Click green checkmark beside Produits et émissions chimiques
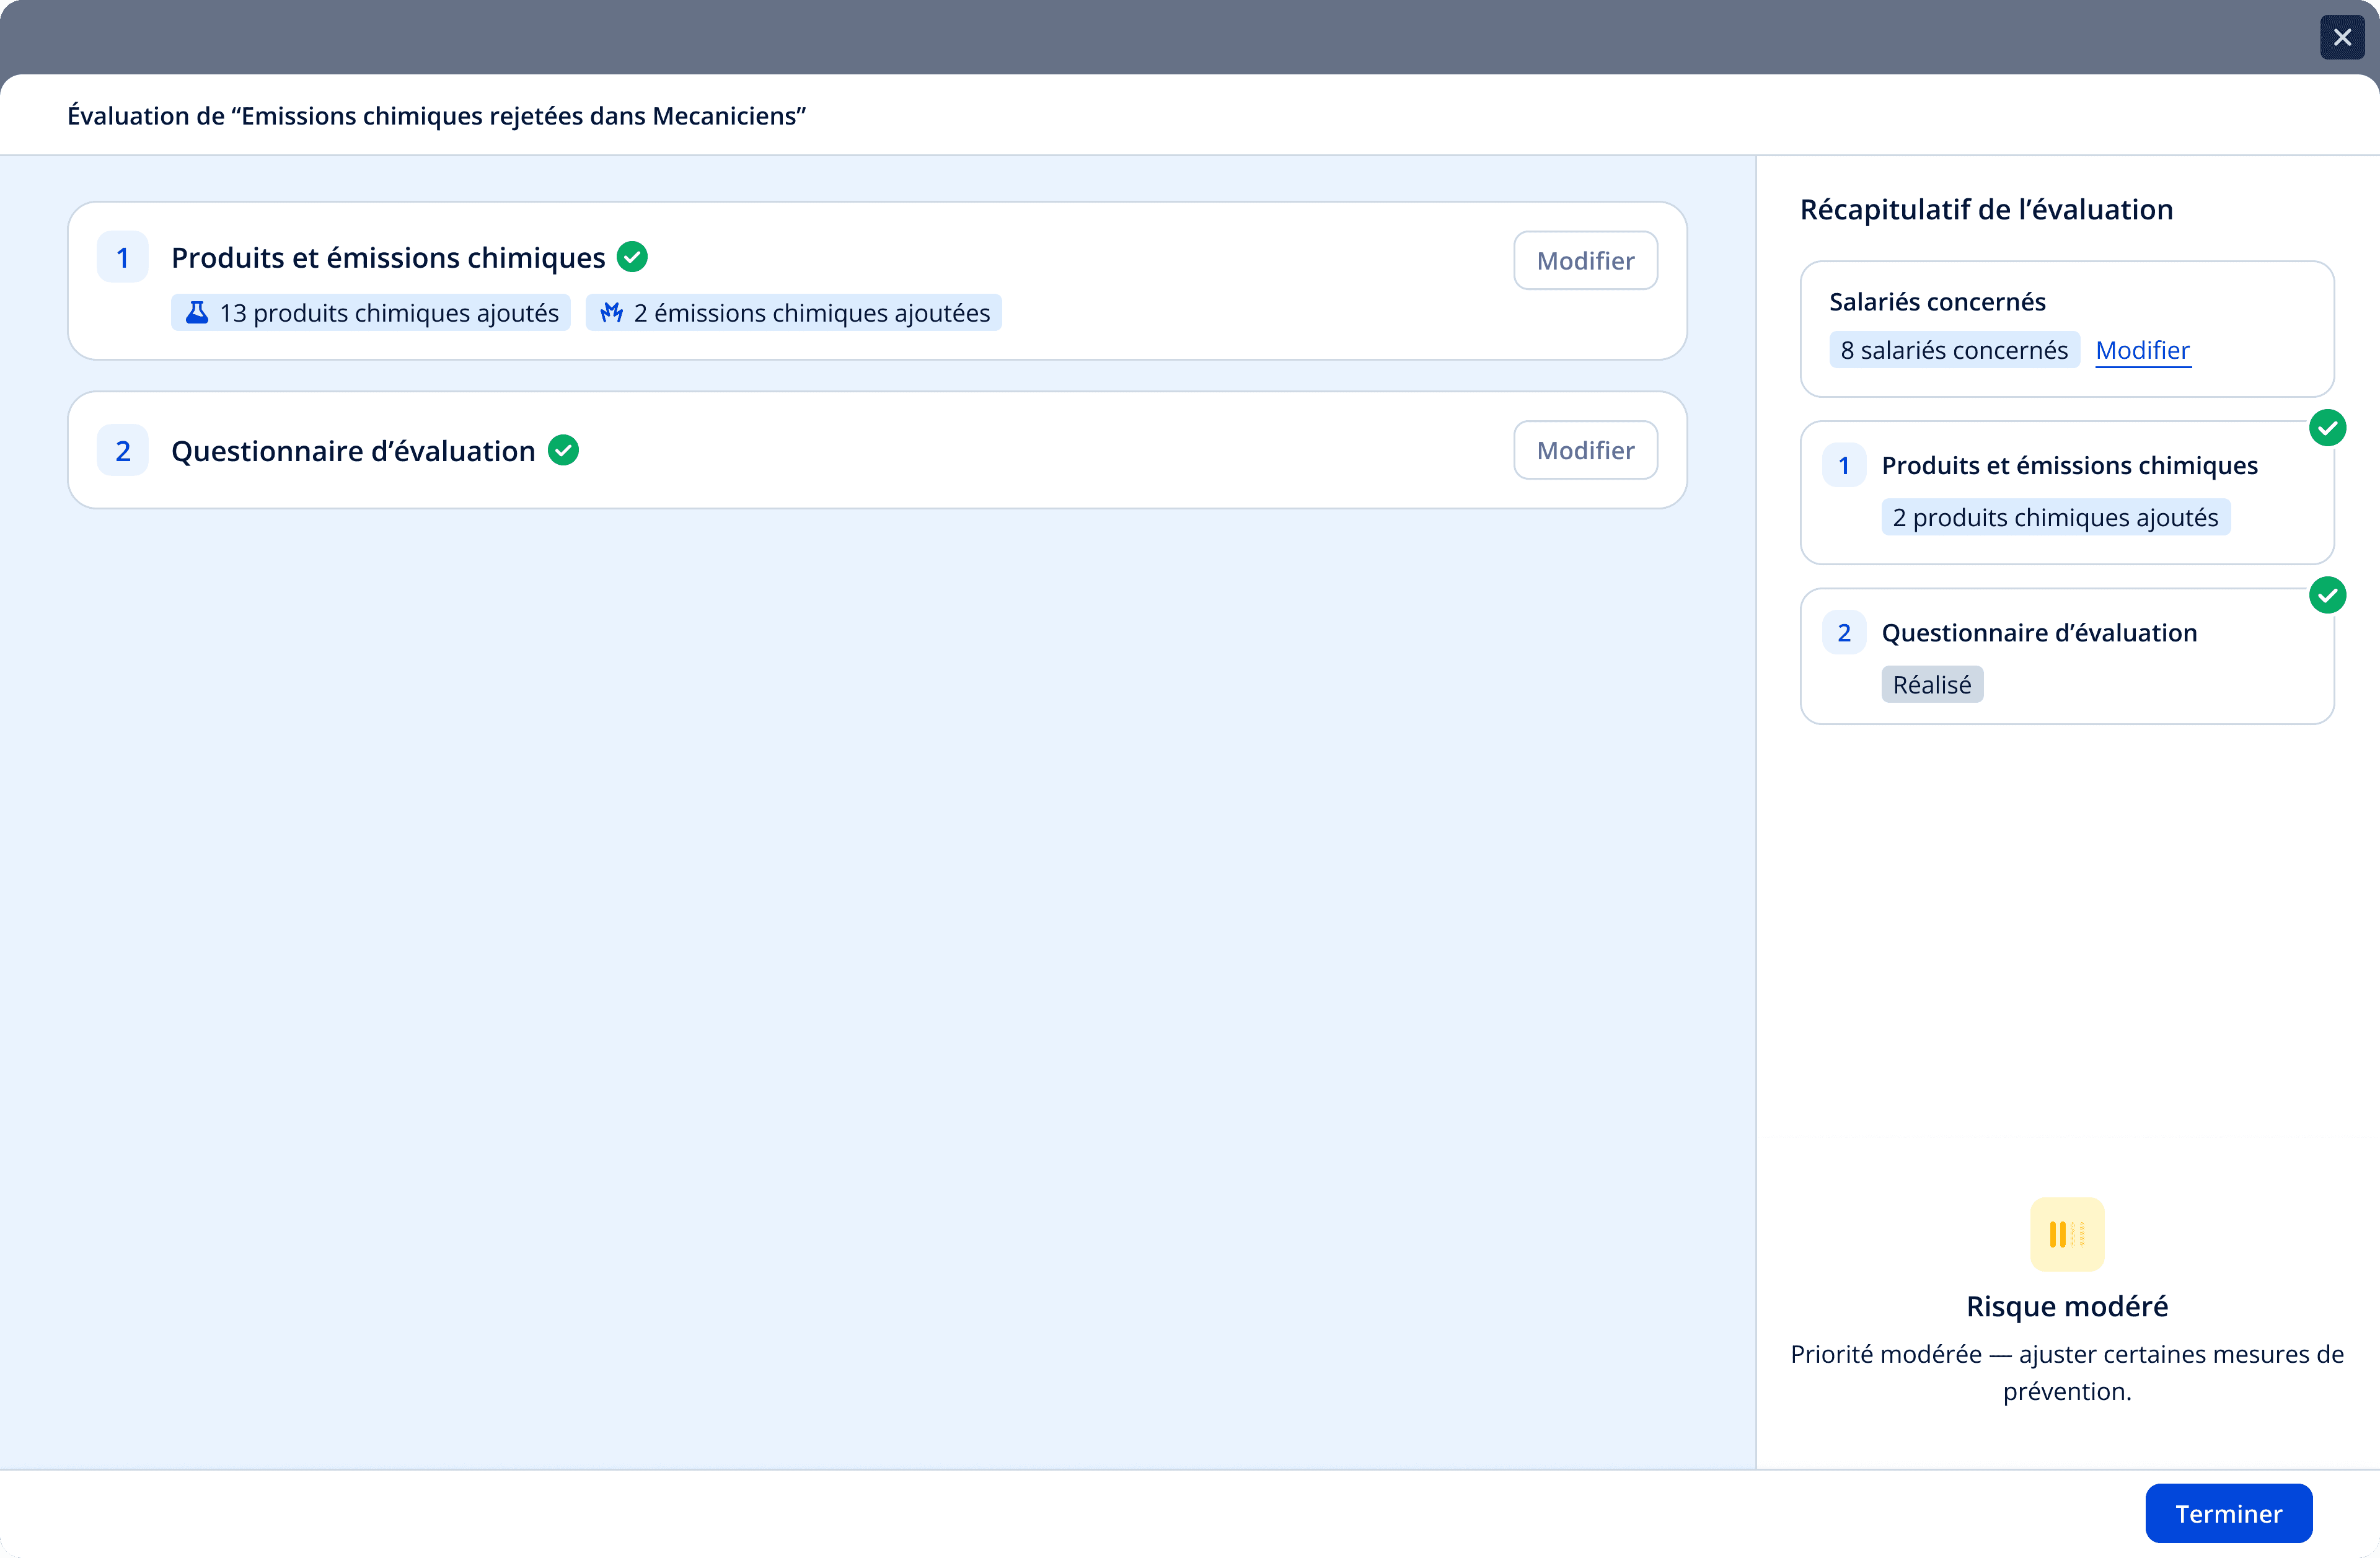 coord(632,257)
